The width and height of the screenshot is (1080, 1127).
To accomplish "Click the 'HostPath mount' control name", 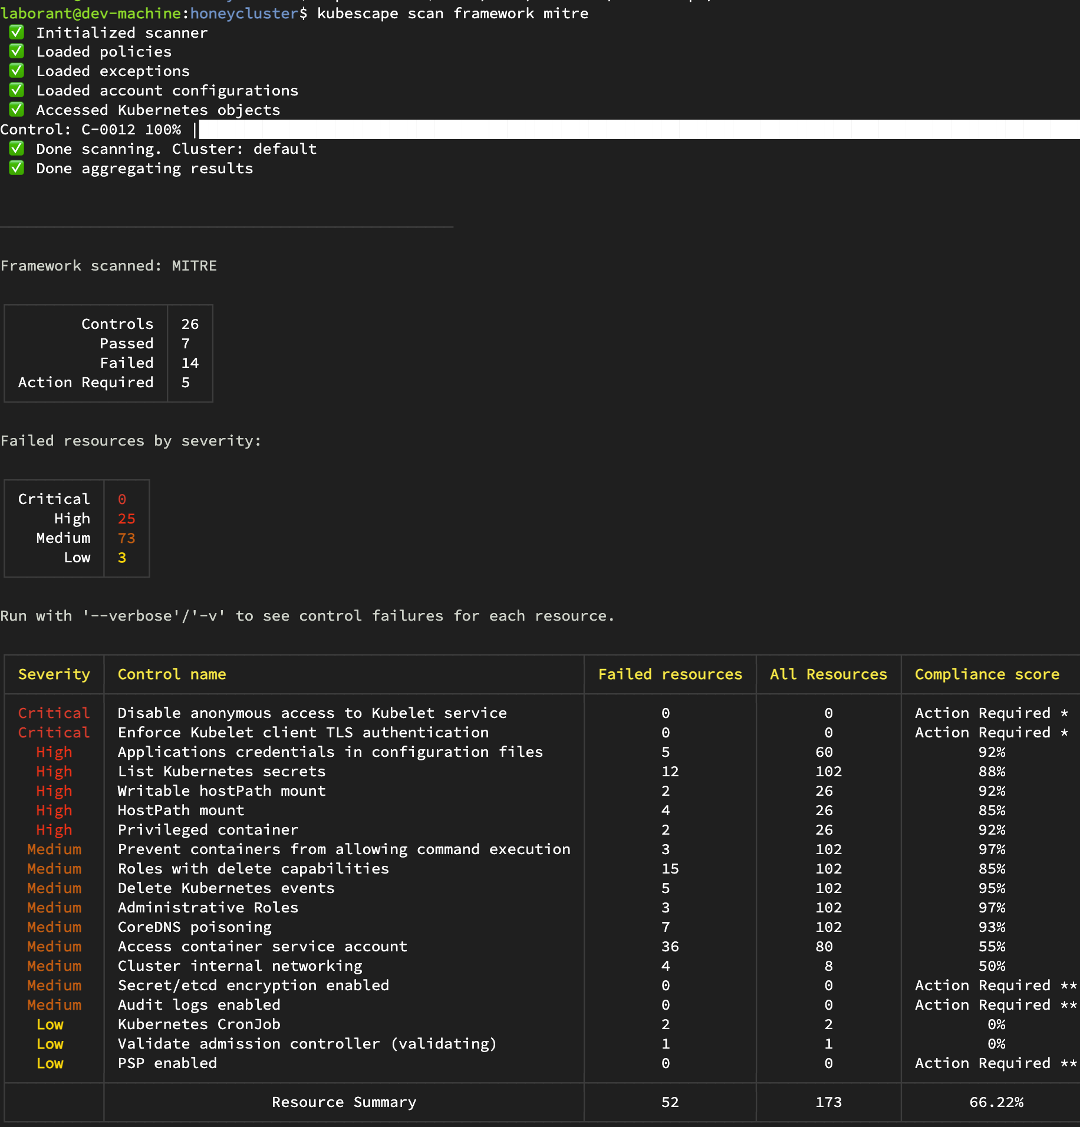I will [x=181, y=810].
